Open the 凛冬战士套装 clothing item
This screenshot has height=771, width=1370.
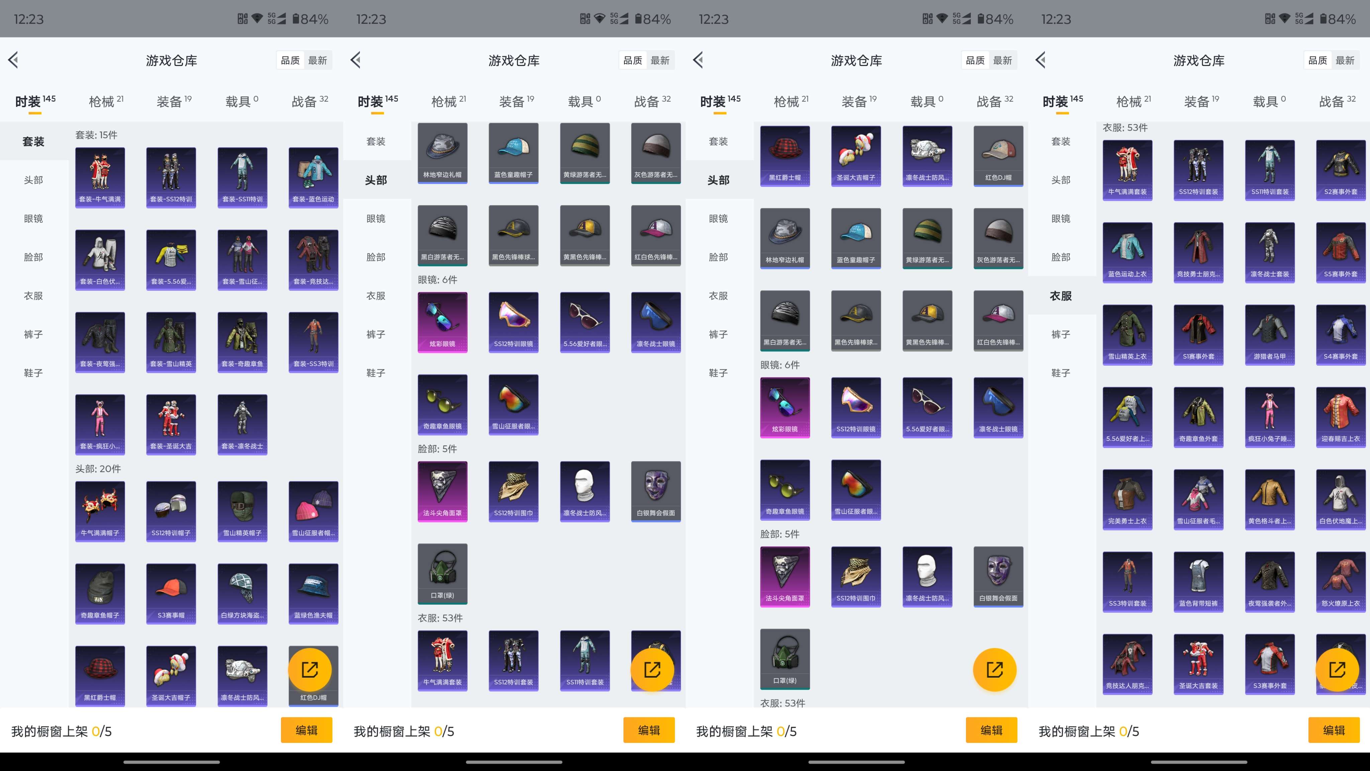[1270, 253]
